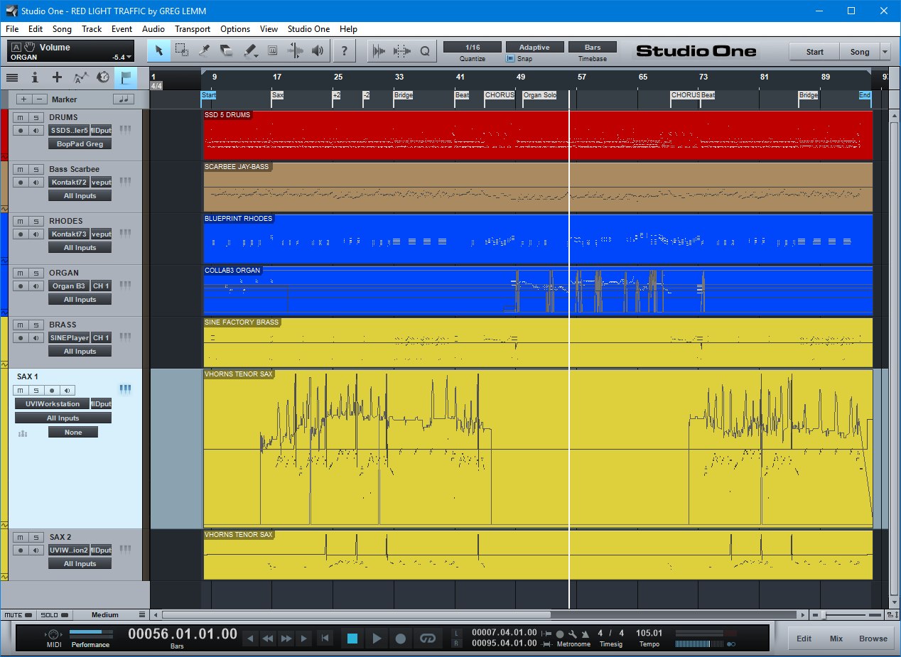The height and width of the screenshot is (657, 901).
Task: Open the Browse panel
Action: point(873,639)
